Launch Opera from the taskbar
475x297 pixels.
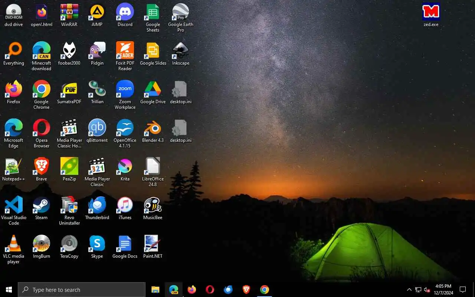[210, 290]
